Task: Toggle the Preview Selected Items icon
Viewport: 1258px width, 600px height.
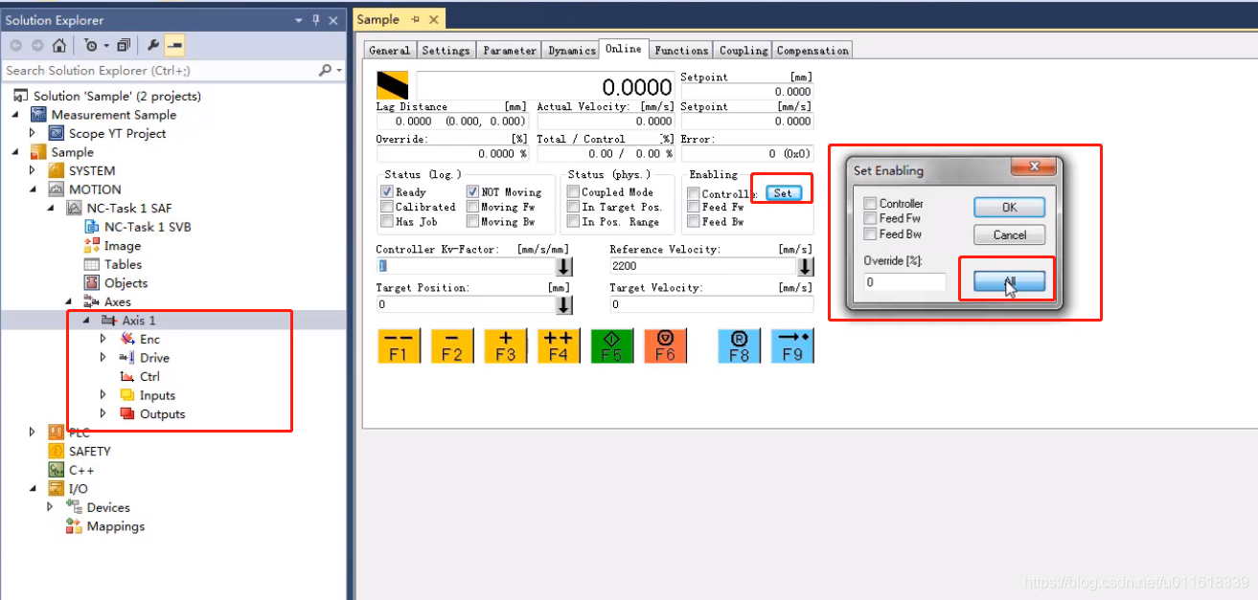Action: pyautogui.click(x=174, y=45)
